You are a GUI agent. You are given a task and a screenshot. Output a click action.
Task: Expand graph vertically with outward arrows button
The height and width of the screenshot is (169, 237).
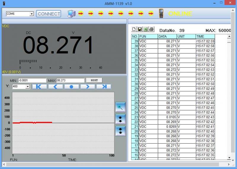pos(120,119)
